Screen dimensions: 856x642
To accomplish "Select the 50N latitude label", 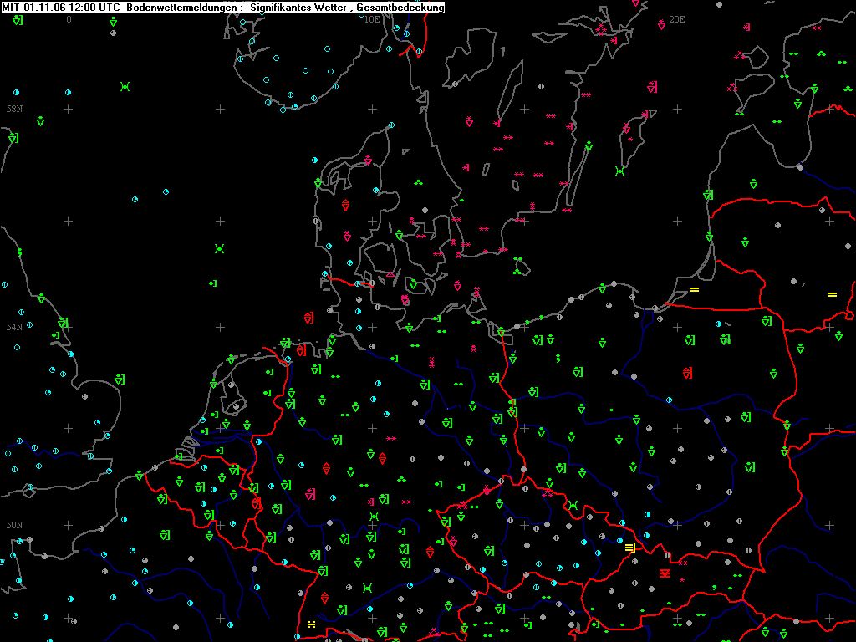I will click(x=15, y=525).
